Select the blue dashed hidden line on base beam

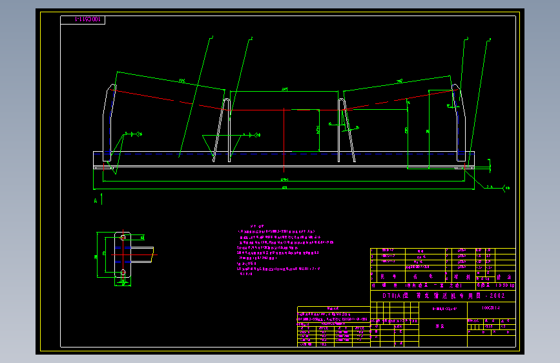[x=284, y=154]
